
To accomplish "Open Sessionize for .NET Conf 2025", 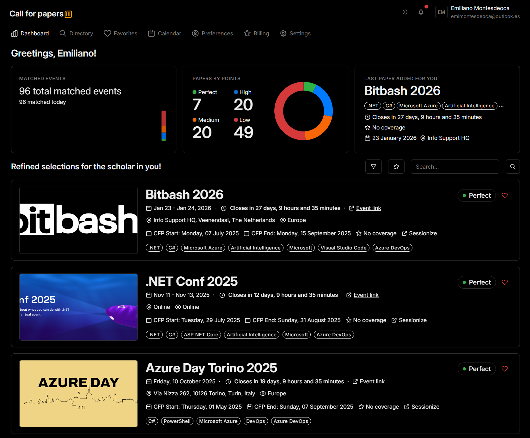I will pos(412,320).
